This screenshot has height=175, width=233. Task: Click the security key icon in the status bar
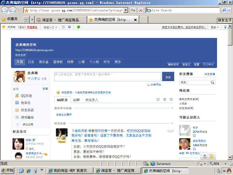[146, 164]
